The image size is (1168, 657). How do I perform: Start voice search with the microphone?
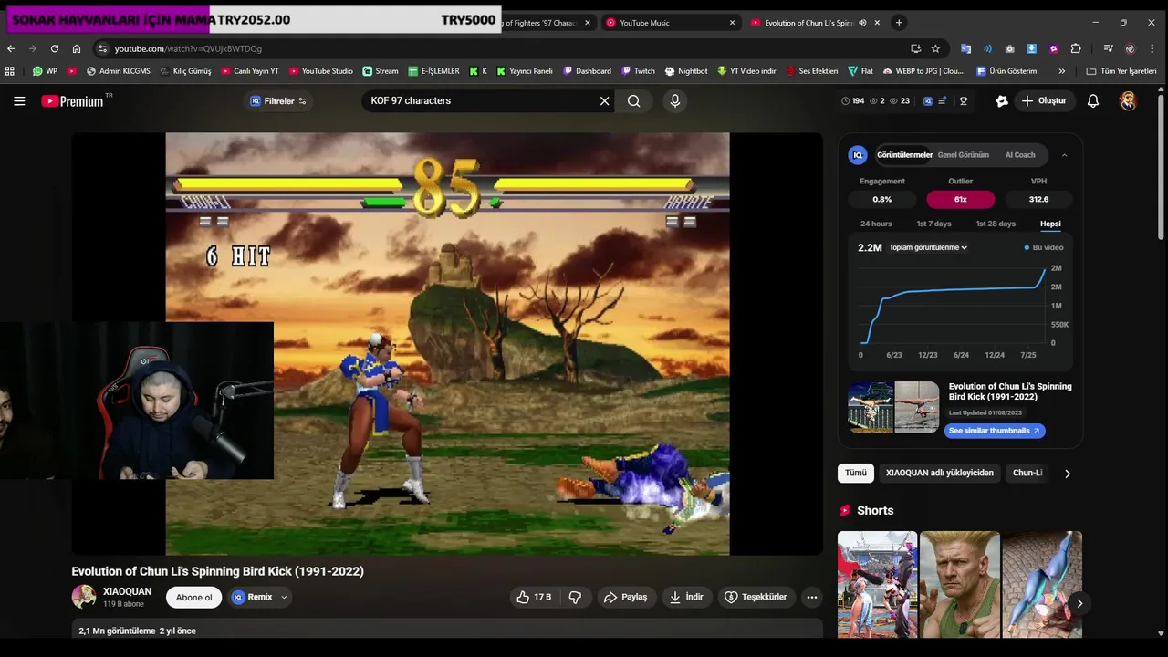pyautogui.click(x=675, y=101)
